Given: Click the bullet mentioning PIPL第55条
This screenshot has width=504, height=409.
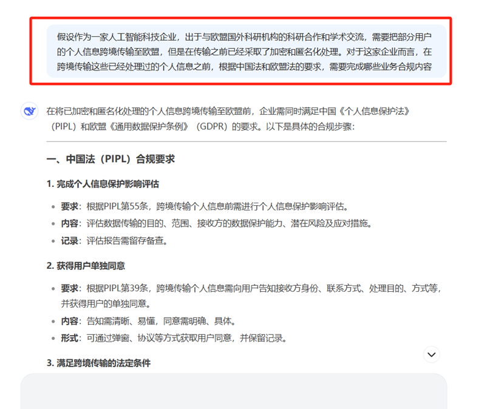Looking at the screenshot, I should click(205, 206).
